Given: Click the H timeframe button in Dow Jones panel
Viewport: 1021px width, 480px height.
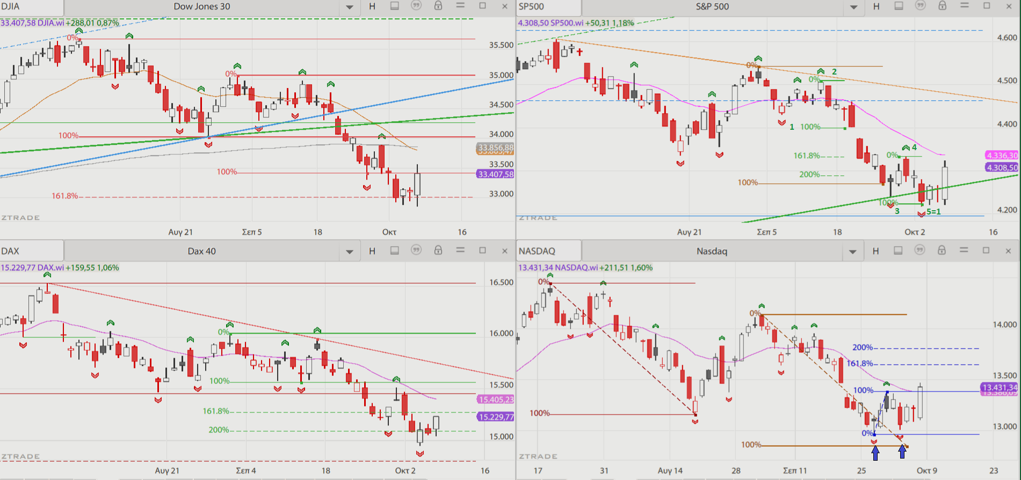Looking at the screenshot, I should [372, 6].
